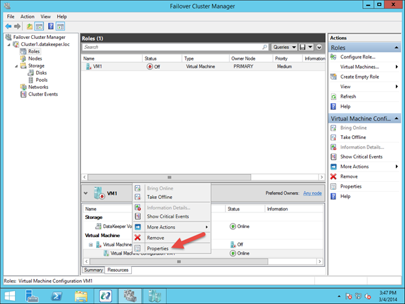Image resolution: width=405 pixels, height=304 pixels.
Task: Click the Any node preferred owners link
Action: (x=312, y=193)
